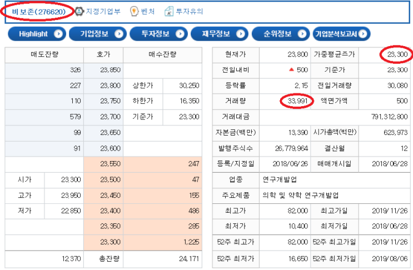This screenshot has height=270, width=413.
Task: Click the 상한가 value 30,250
Action: coord(189,86)
